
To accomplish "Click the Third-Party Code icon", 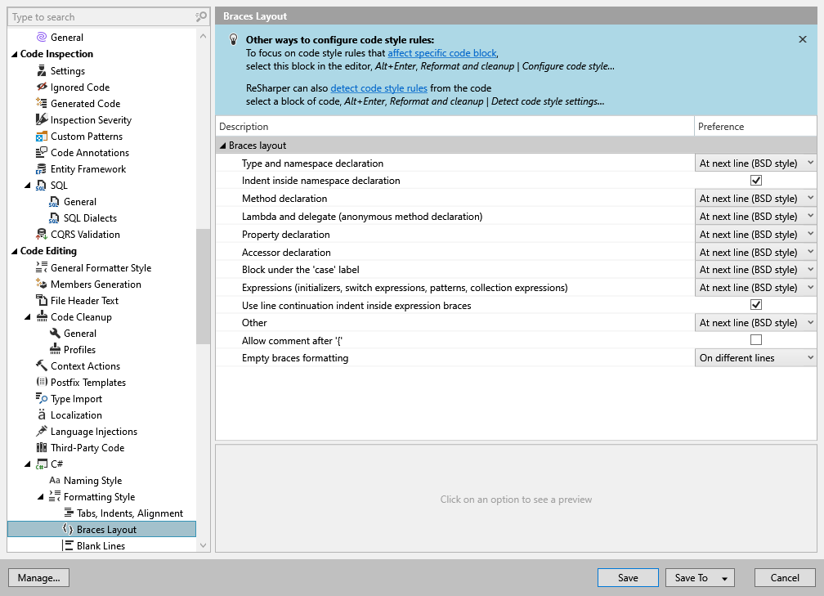I will pyautogui.click(x=43, y=448).
